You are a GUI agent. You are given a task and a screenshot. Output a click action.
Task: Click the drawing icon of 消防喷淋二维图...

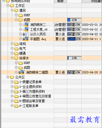[23, 72]
